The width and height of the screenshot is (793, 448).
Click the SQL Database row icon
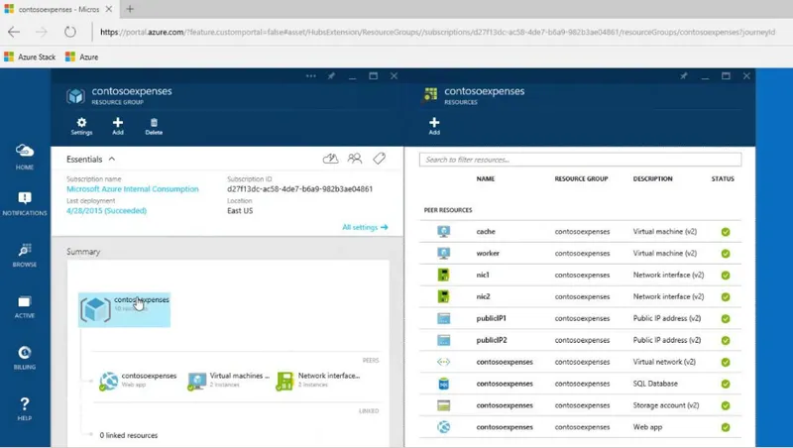(x=443, y=384)
